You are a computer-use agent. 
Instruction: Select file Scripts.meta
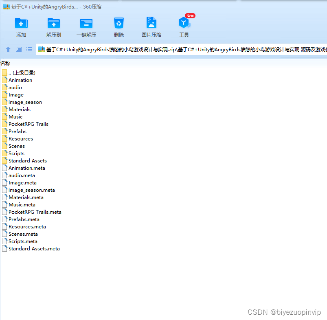click(20, 241)
